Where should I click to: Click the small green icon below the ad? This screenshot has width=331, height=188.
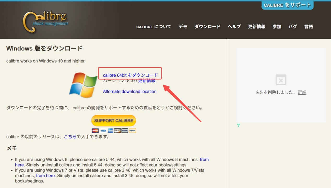(238, 126)
